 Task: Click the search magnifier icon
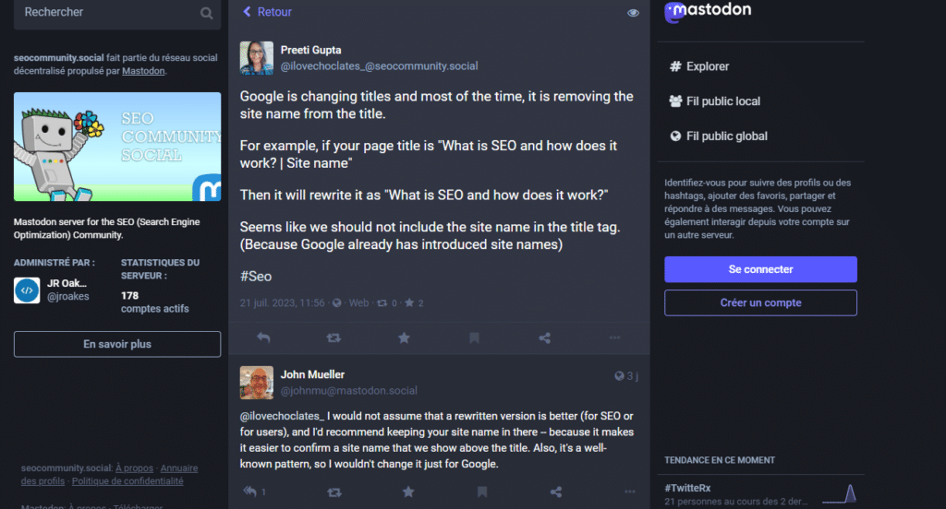206,13
